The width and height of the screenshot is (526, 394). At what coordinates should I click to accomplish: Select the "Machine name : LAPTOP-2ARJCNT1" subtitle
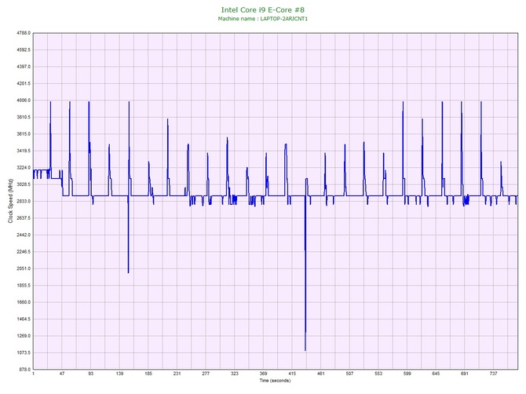263,19
